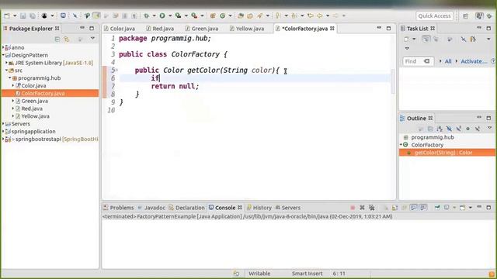The height and width of the screenshot is (279, 497).
Task: Toggle Mark Occurrences in main toolbar
Action: point(96,15)
